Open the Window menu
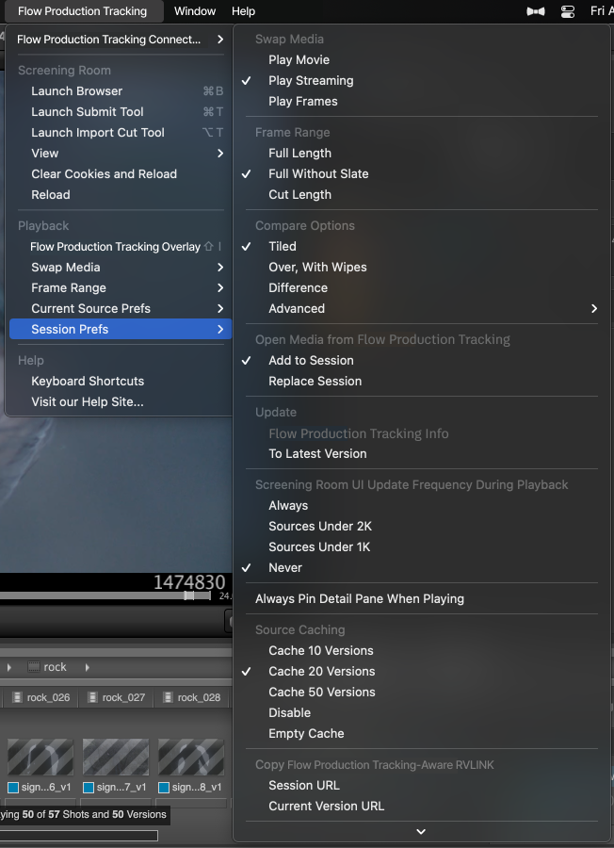The height and width of the screenshot is (848, 614). pos(195,10)
